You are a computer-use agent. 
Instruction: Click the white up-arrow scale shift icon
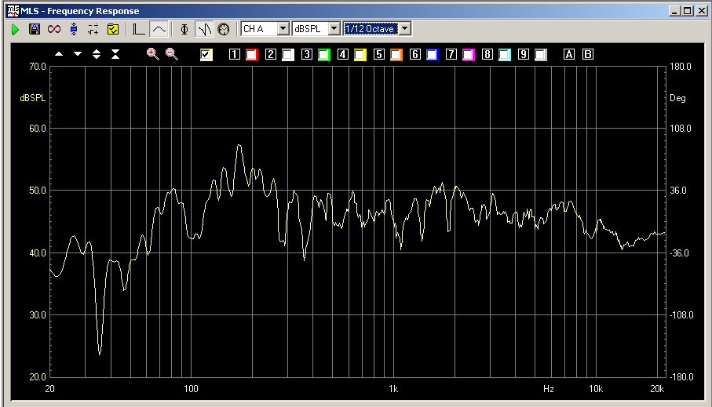click(x=59, y=54)
